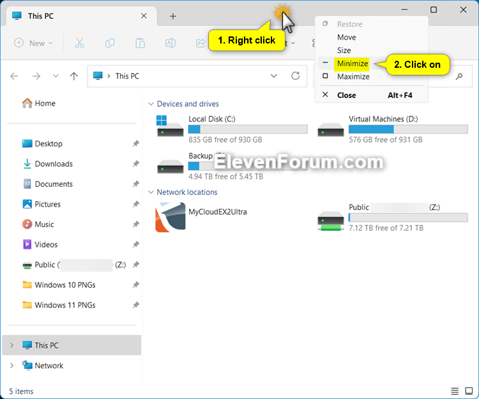Switch to details view in status bar

pos(455,391)
